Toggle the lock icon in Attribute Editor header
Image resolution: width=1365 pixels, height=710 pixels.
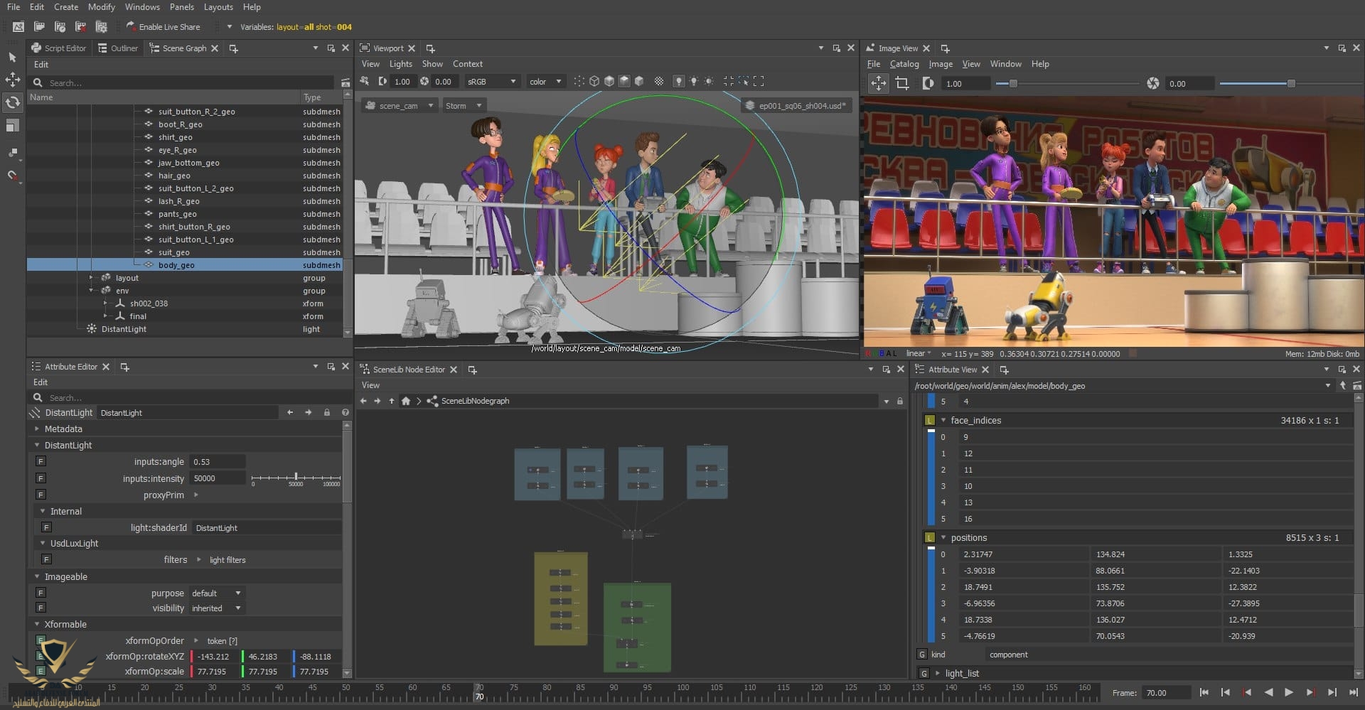tap(327, 413)
